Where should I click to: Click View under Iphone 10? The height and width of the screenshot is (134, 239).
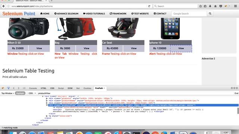(x=181, y=48)
